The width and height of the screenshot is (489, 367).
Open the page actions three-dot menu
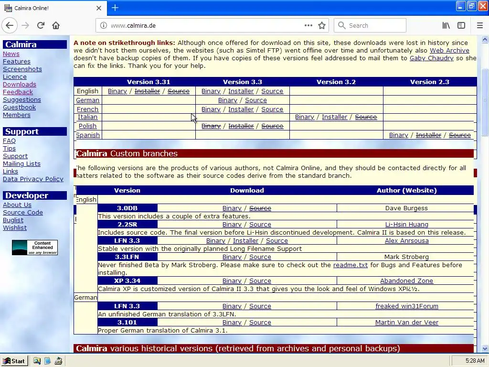(308, 25)
